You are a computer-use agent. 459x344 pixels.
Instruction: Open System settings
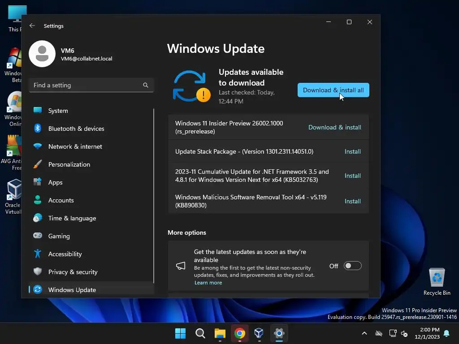[91, 111]
